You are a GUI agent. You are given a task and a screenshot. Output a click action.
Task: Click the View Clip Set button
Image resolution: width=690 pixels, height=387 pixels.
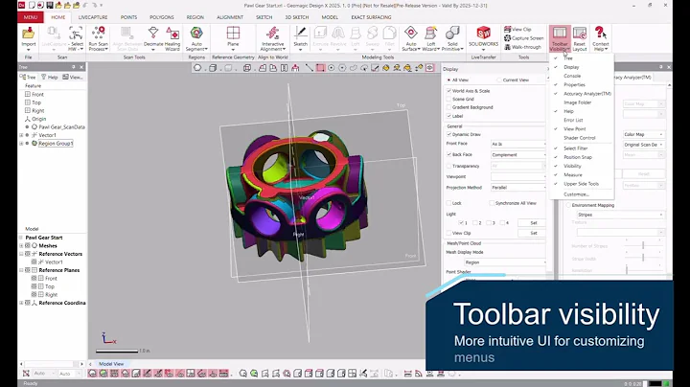point(534,233)
